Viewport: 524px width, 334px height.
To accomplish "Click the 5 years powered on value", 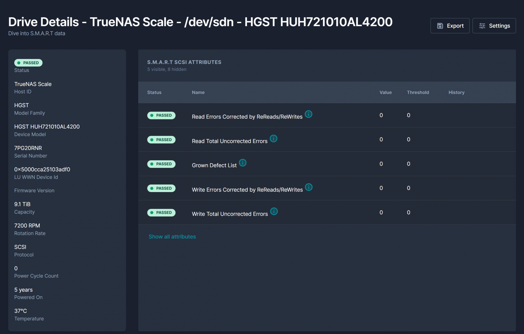I will point(23,290).
